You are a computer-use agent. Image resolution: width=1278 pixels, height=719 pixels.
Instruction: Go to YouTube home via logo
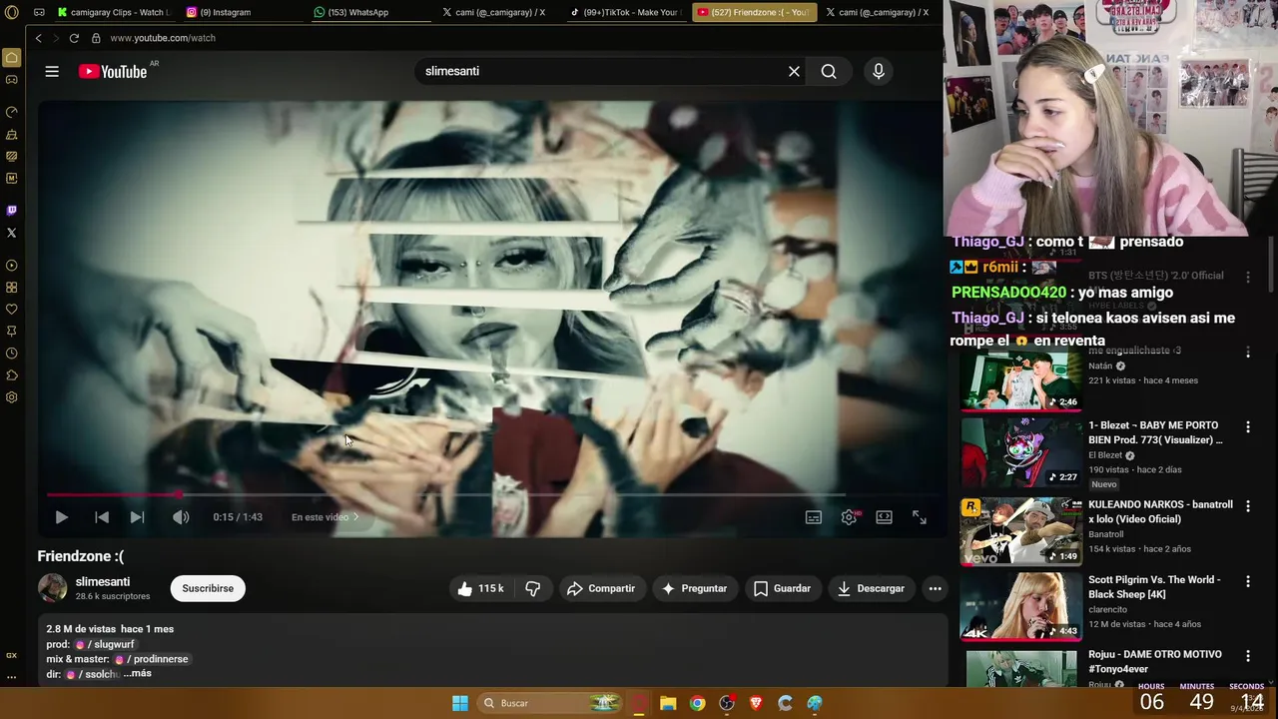[x=113, y=71]
